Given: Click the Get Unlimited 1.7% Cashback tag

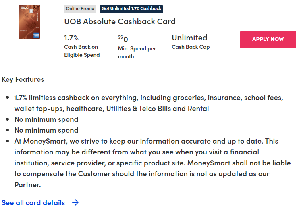Looking at the screenshot, I should 131,9.
